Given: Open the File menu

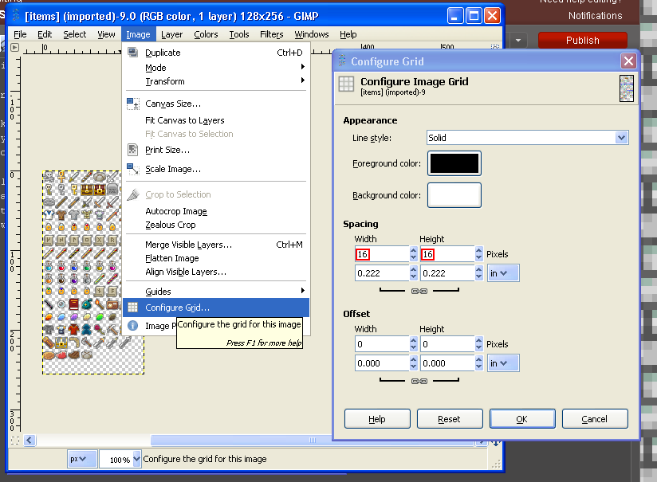Looking at the screenshot, I should [x=20, y=34].
